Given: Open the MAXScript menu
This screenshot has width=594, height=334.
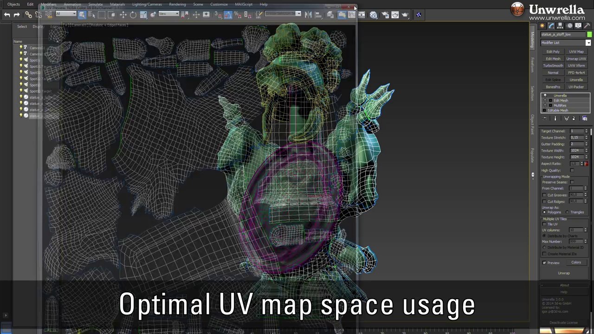Looking at the screenshot, I should (x=244, y=4).
